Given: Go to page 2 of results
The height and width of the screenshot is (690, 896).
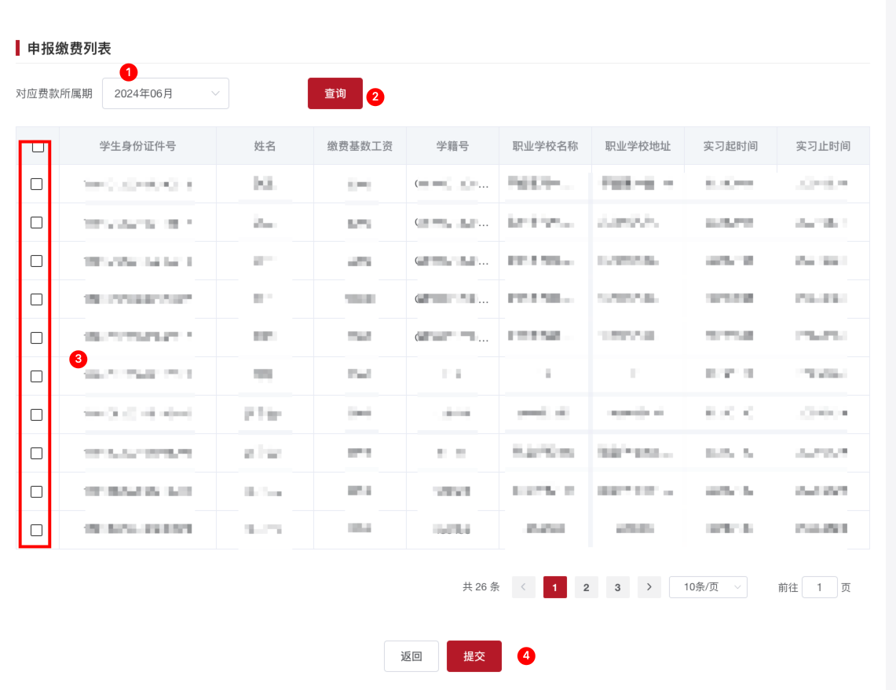Looking at the screenshot, I should (x=586, y=587).
